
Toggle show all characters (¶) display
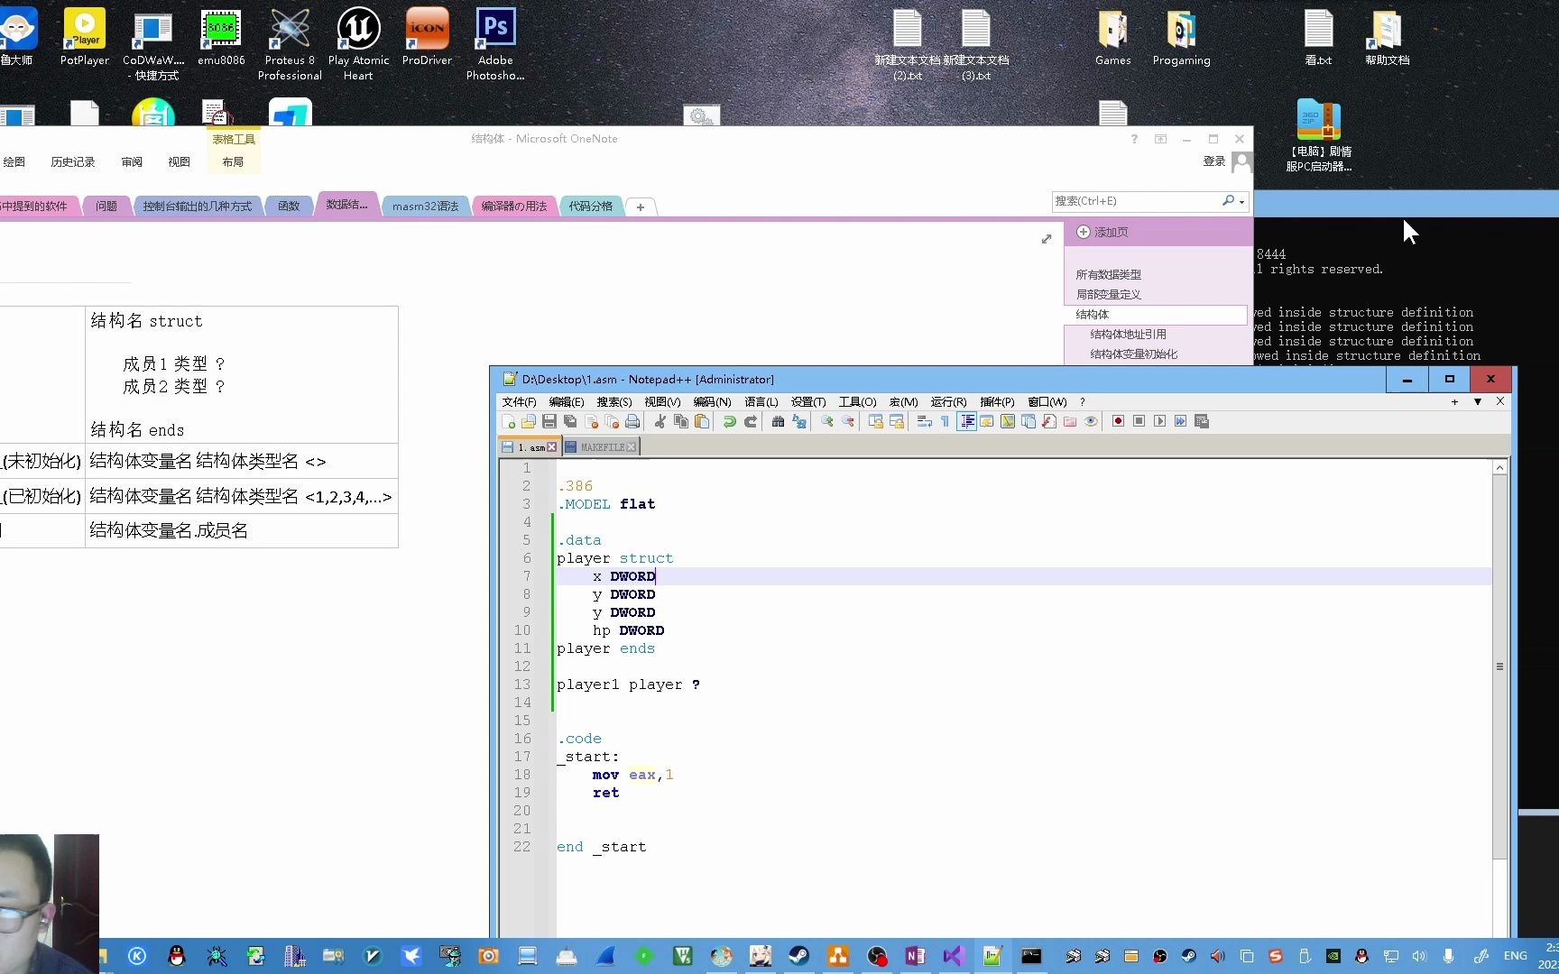point(945,421)
